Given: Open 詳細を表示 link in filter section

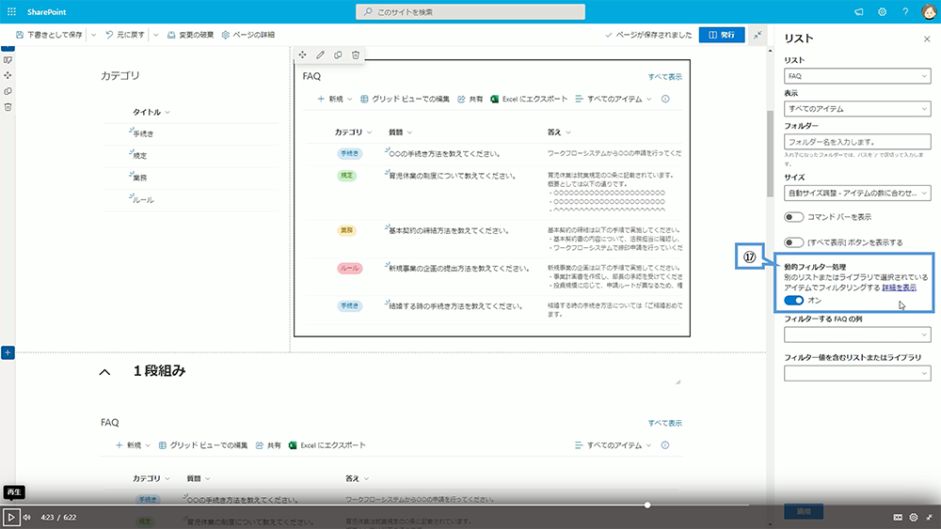Looking at the screenshot, I should coord(899,288).
